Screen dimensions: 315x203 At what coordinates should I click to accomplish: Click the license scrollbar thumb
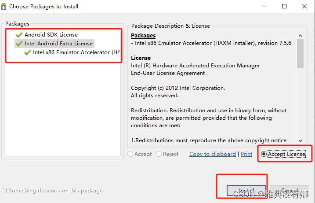301,54
